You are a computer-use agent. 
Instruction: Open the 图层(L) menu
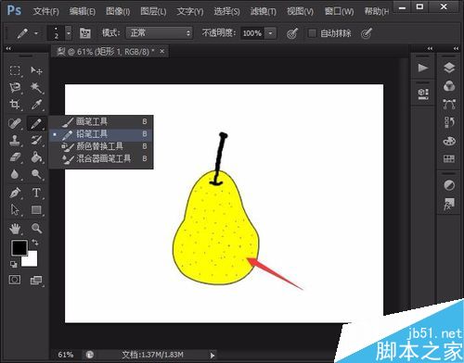[153, 11]
